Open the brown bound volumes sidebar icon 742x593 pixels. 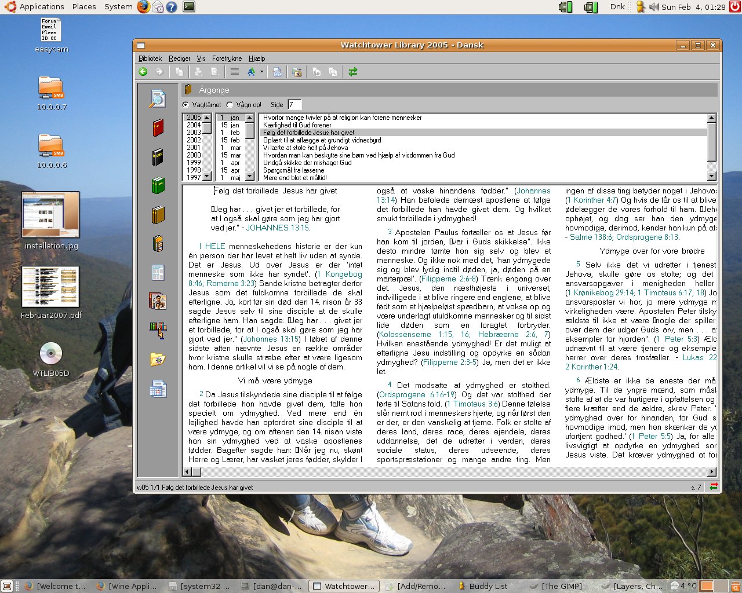click(158, 215)
